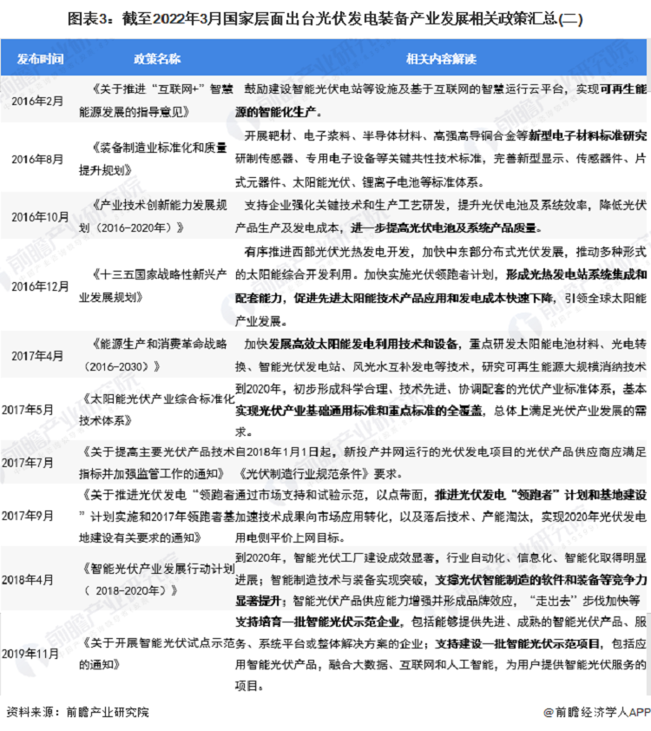This screenshot has width=651, height=731.
Task: Click the text 加快发展高效太阳能发电利用技术和设备
Action: point(351,344)
